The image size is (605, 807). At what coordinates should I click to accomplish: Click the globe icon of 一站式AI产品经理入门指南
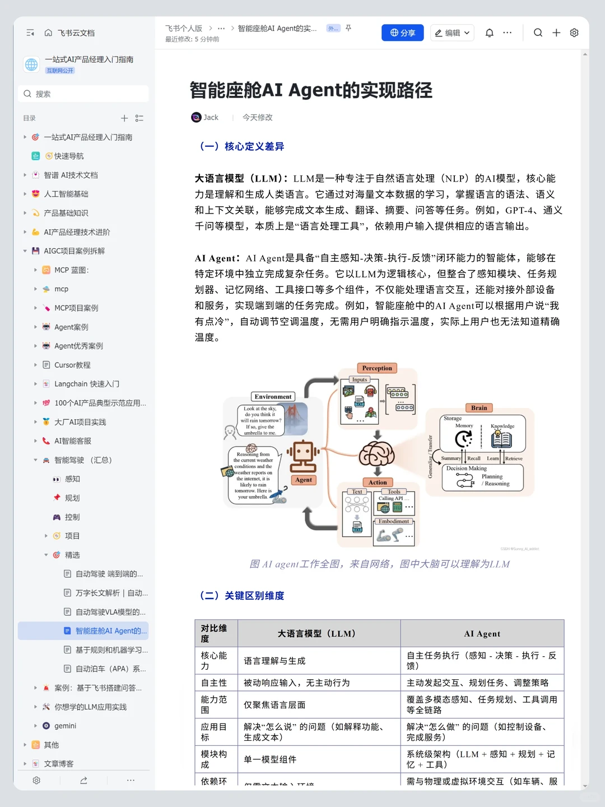[x=31, y=64]
